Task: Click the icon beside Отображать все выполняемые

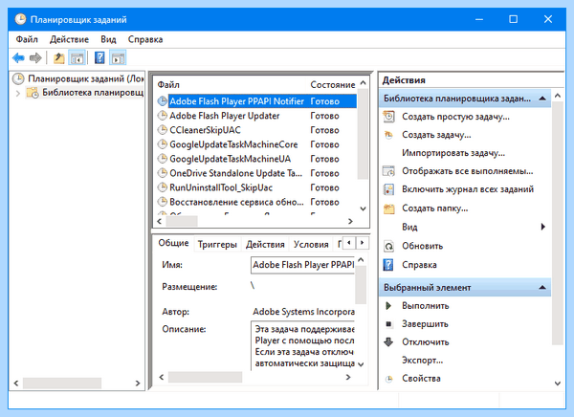Action: point(388,171)
